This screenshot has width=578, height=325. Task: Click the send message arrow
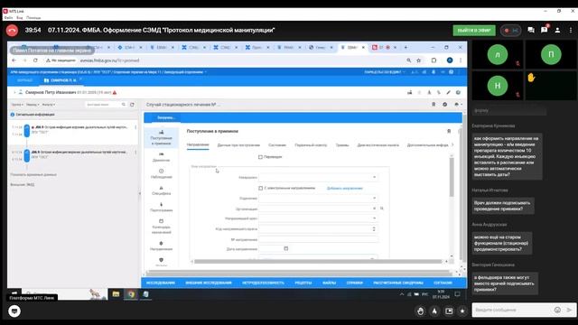[569, 310]
